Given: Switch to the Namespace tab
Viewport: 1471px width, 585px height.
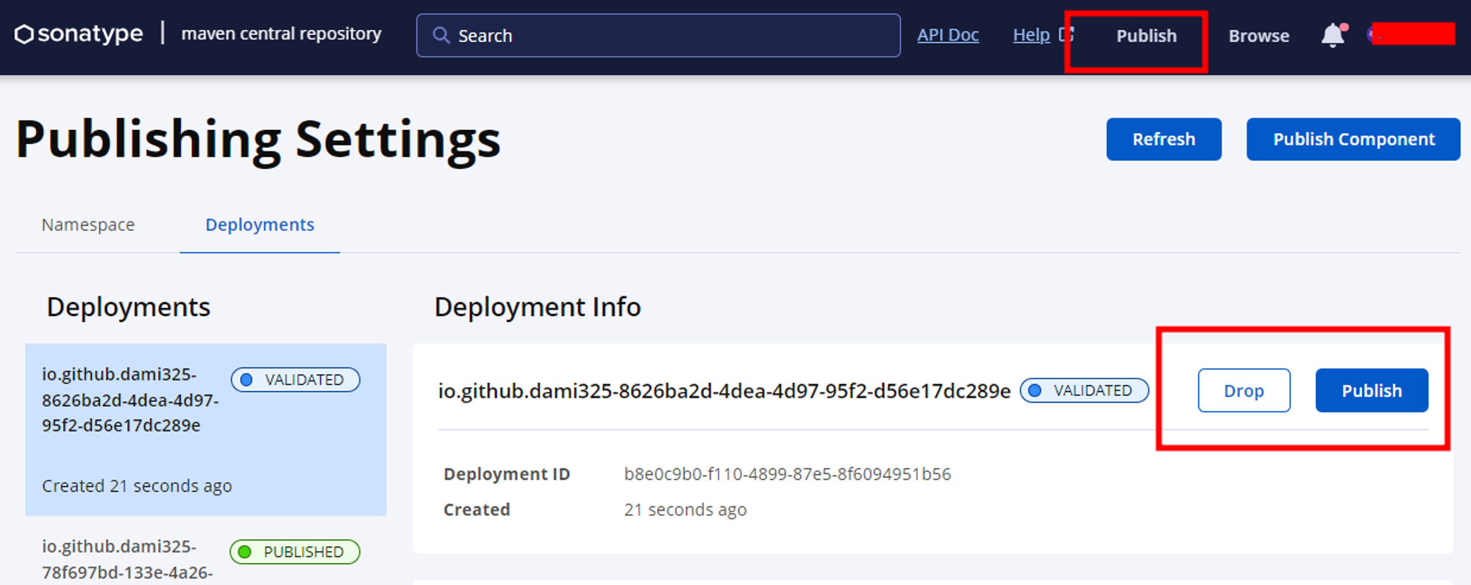Looking at the screenshot, I should 88,225.
